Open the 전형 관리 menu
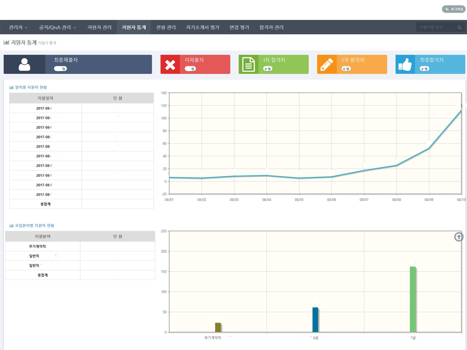The width and height of the screenshot is (467, 350). click(x=166, y=27)
